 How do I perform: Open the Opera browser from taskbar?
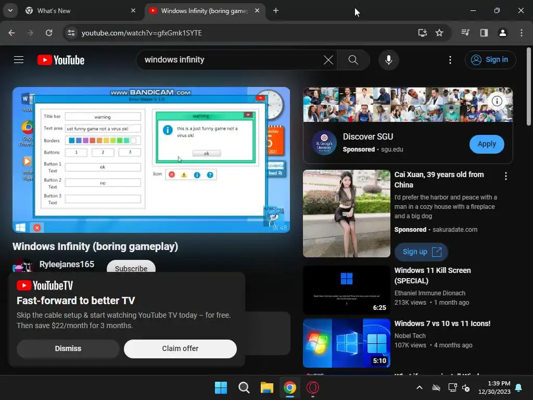(313, 387)
